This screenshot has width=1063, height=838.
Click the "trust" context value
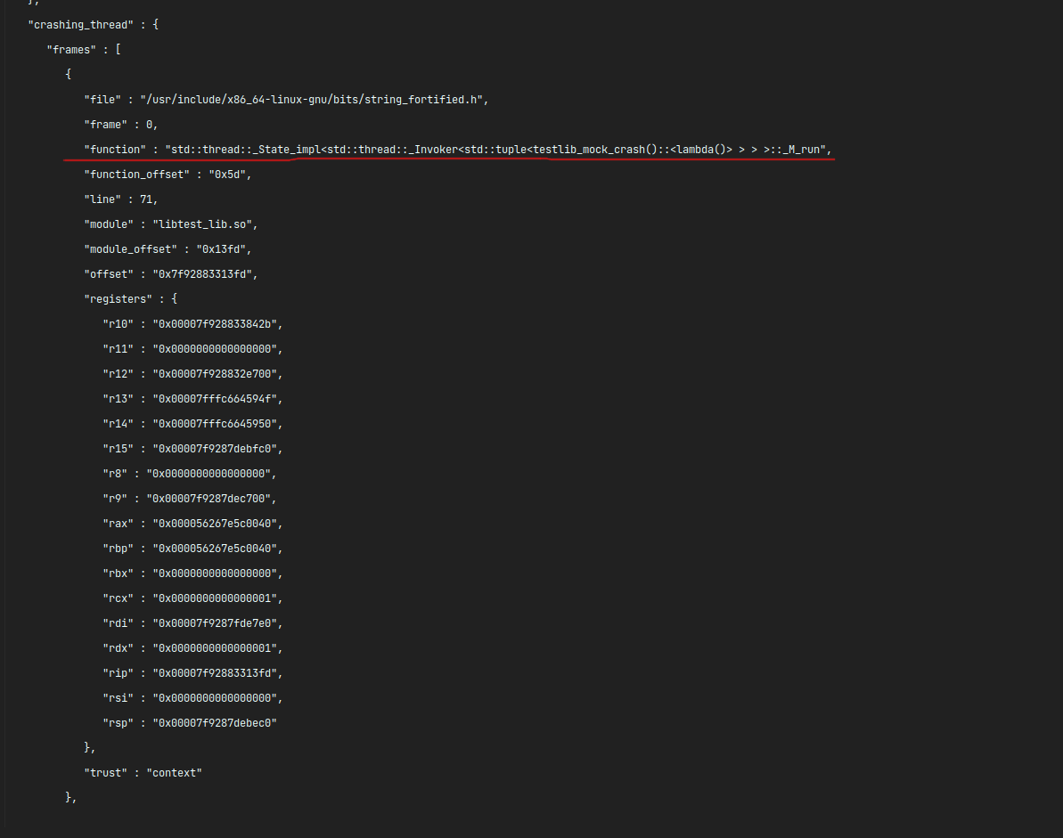coord(175,772)
